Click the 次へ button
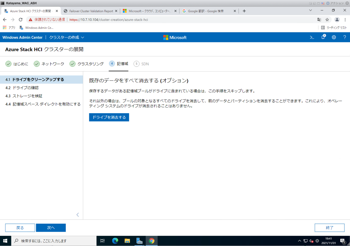Screen dimensions: 350x246 tap(51, 228)
